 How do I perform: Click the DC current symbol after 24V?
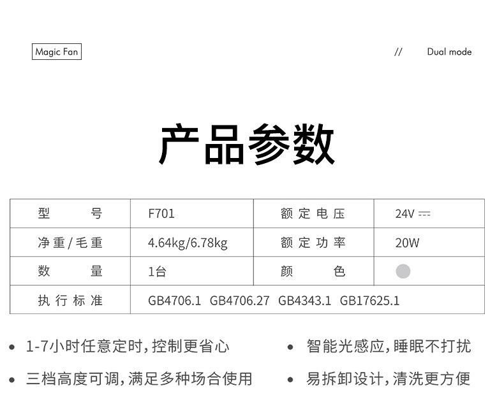[424, 214]
